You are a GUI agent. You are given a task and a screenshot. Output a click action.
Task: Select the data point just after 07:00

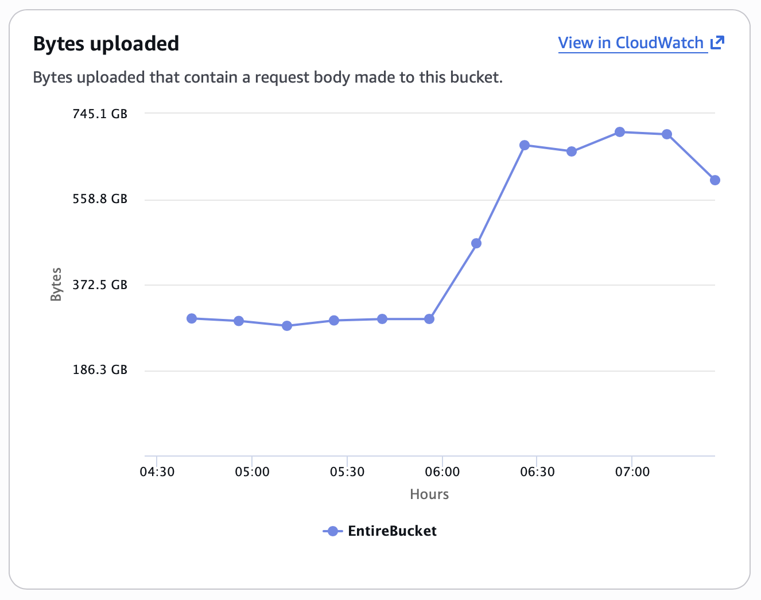click(667, 134)
